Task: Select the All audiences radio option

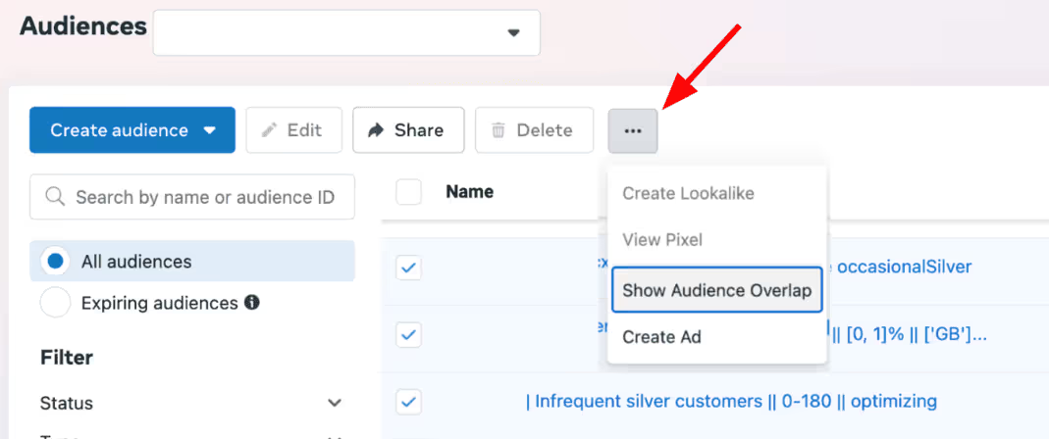Action: (x=56, y=262)
